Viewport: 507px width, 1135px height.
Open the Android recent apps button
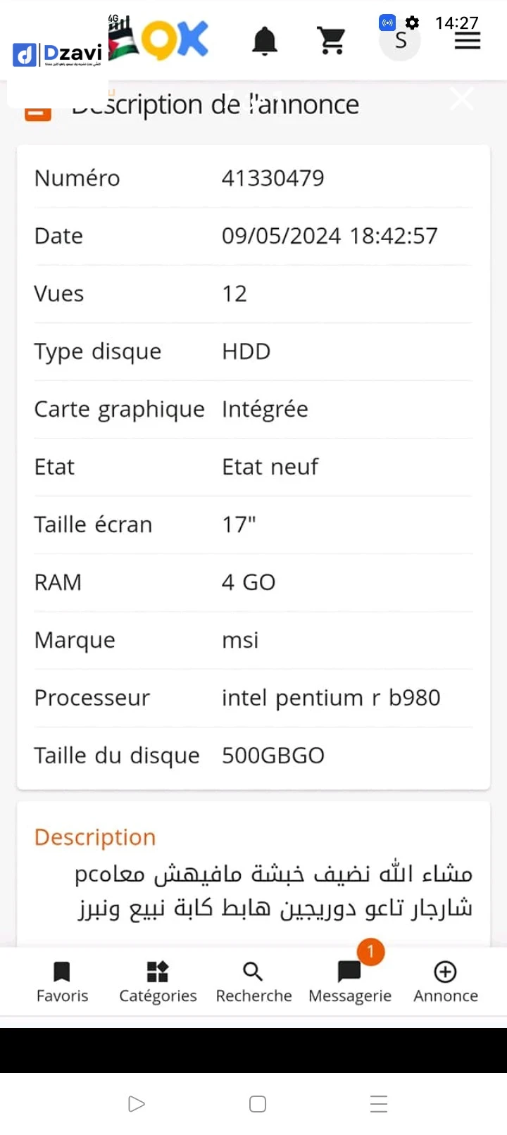point(379,1103)
